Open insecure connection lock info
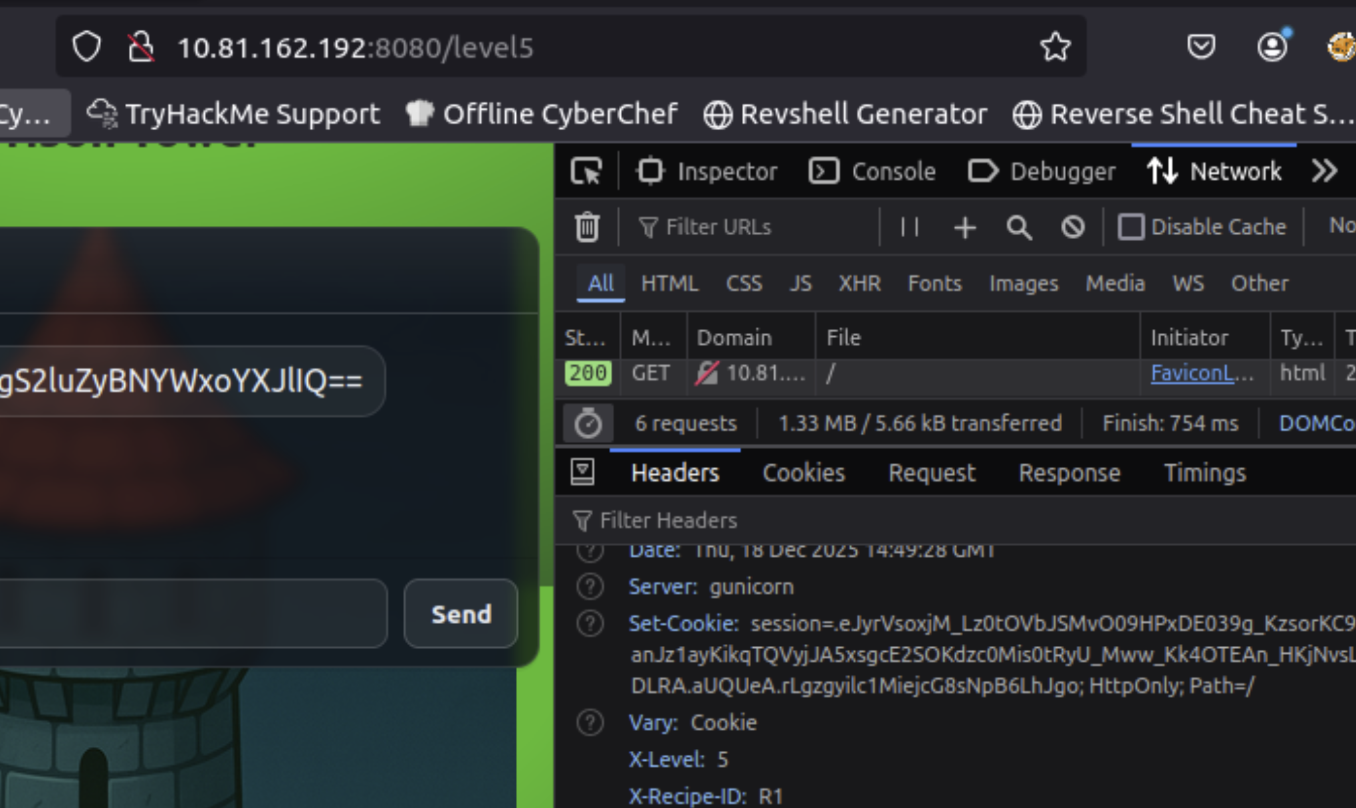This screenshot has width=1356, height=808. pyautogui.click(x=141, y=47)
